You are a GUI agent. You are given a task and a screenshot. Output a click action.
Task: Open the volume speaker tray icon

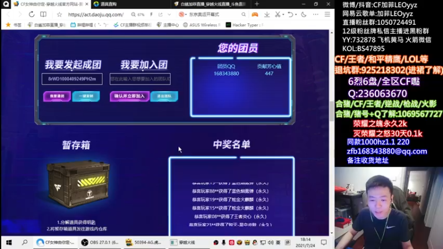tap(271, 242)
